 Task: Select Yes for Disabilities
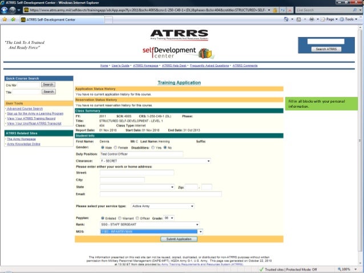pyautogui.click(x=153, y=148)
